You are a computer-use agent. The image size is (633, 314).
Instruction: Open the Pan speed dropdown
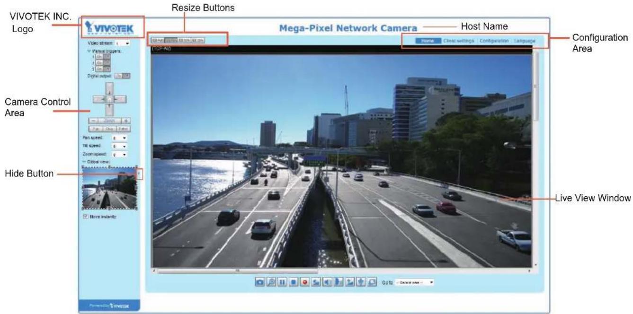pos(119,138)
